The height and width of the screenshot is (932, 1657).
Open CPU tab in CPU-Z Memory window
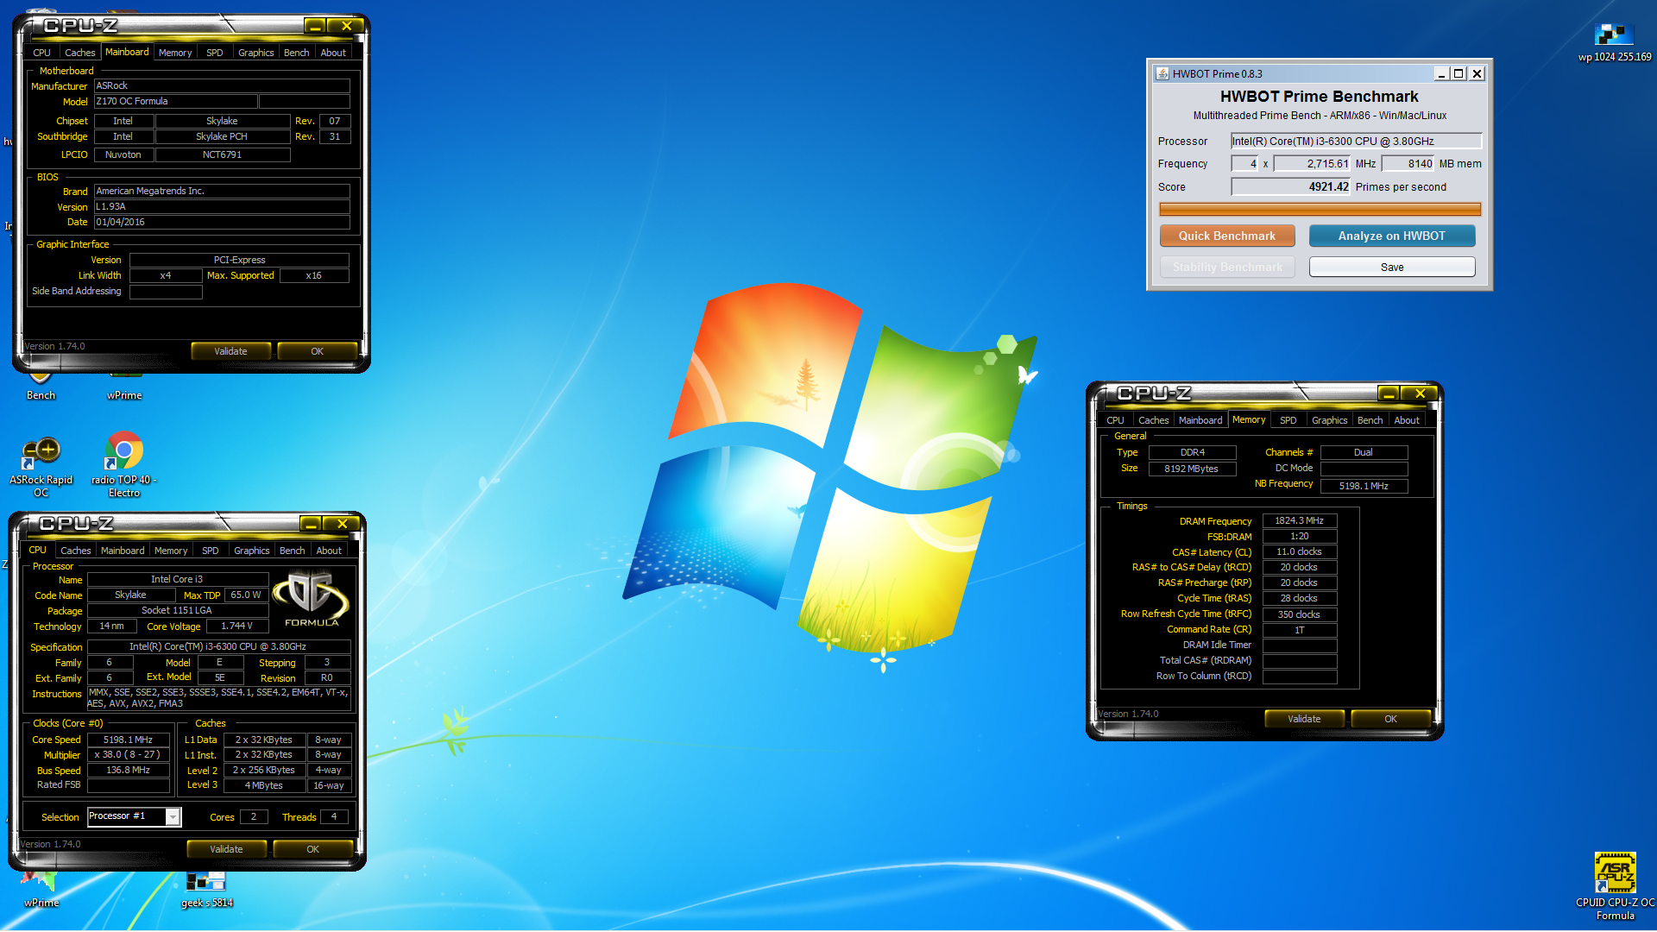point(1115,420)
